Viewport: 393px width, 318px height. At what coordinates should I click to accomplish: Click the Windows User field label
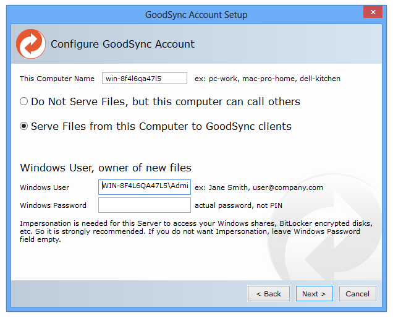44,187
